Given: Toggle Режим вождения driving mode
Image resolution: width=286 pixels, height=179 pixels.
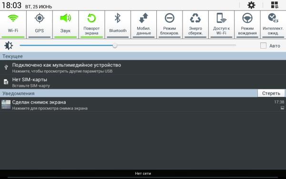Looking at the screenshot, I should pyautogui.click(x=247, y=24).
